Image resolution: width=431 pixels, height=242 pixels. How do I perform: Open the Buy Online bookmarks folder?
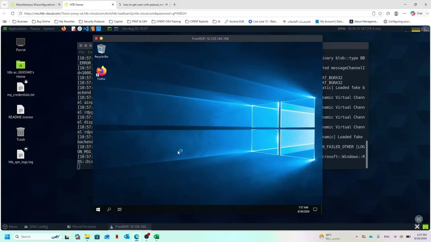pyautogui.click(x=41, y=22)
